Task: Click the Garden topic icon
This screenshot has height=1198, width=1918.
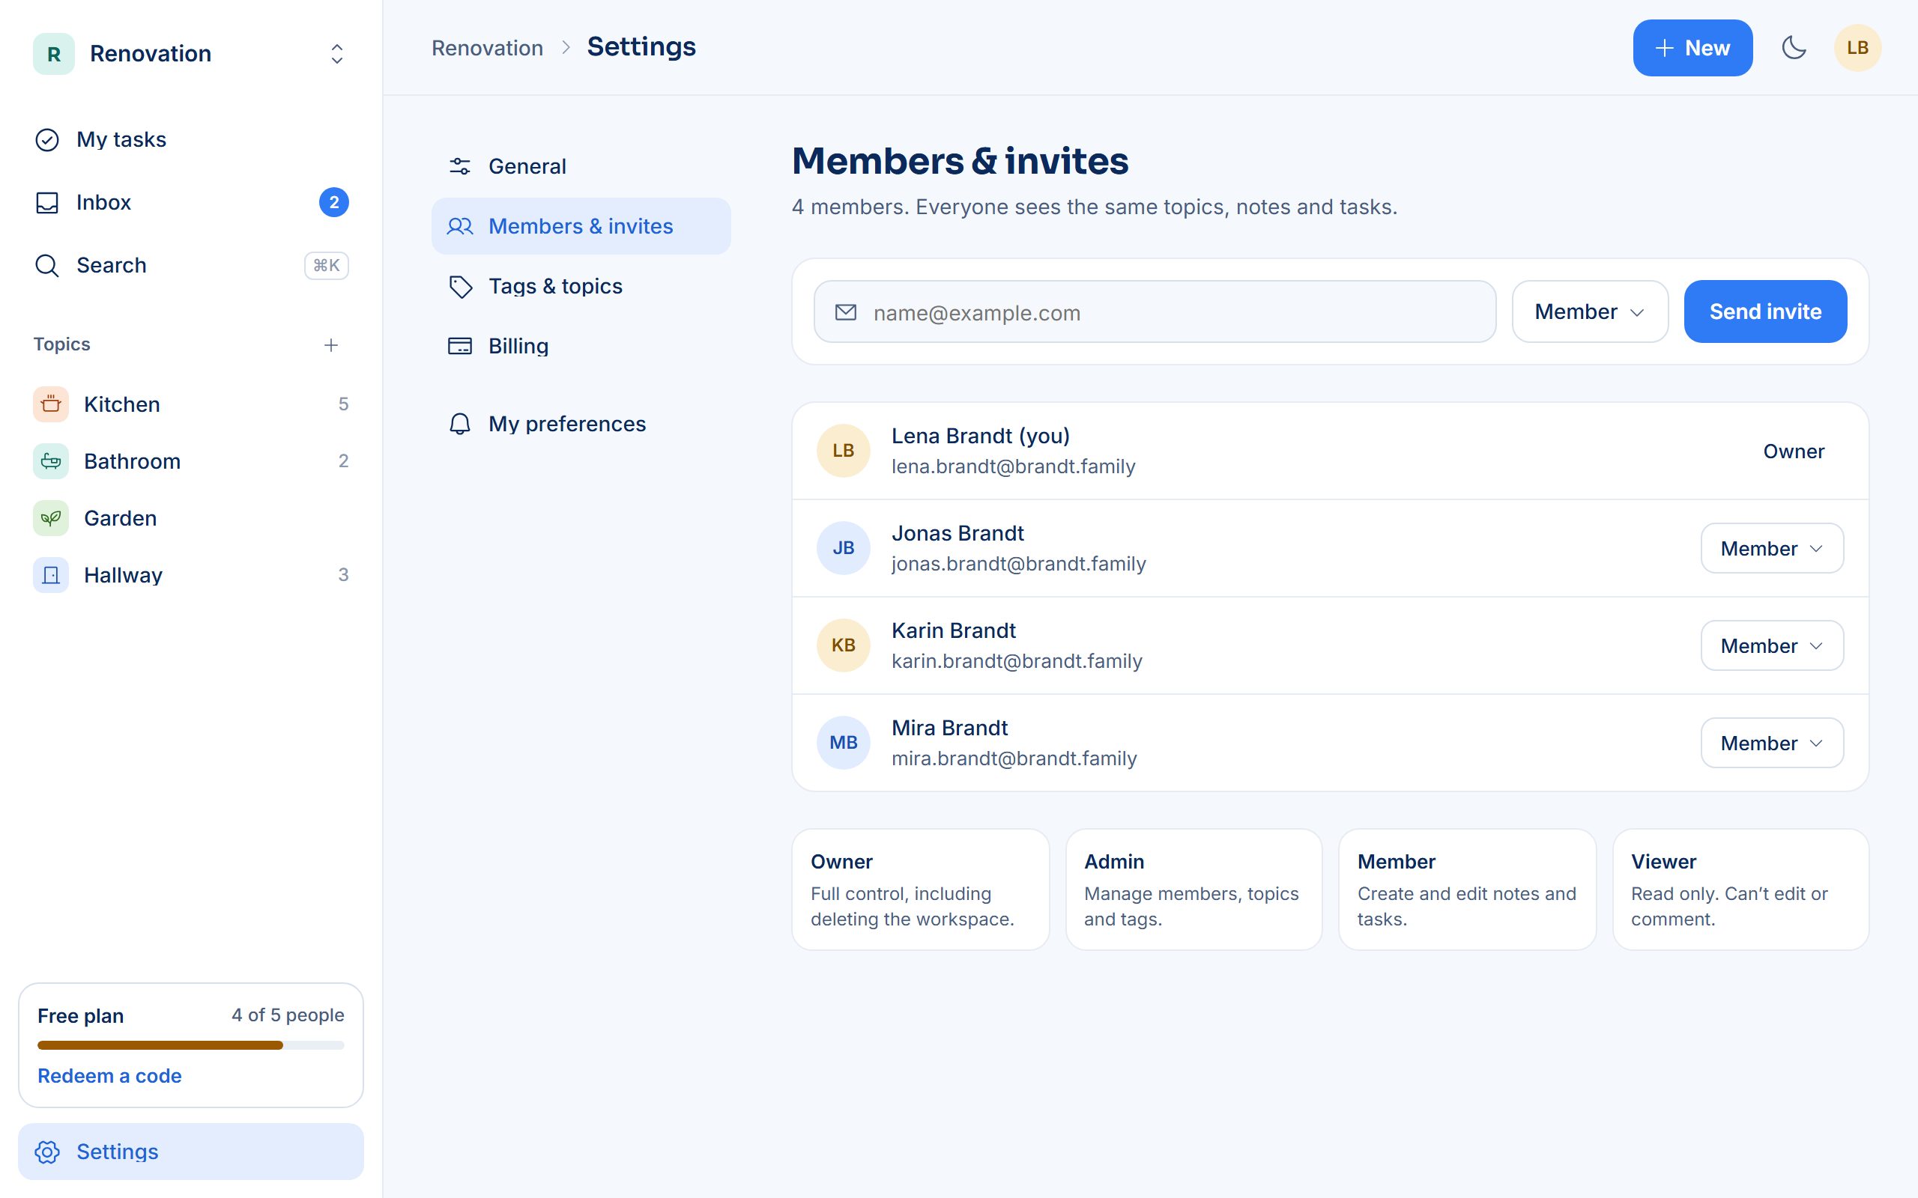Action: click(51, 518)
